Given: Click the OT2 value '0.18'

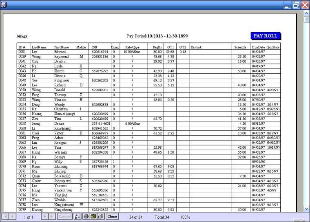Looking at the screenshot, I should (183, 52).
